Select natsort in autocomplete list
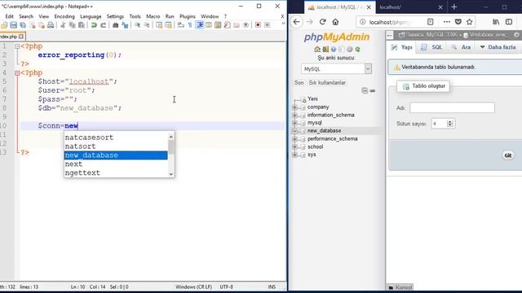 pos(116,146)
